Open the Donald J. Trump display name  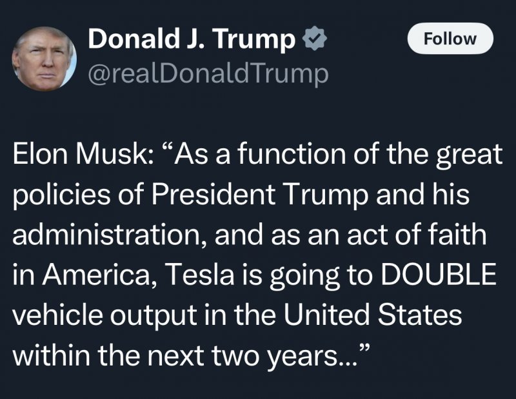click(191, 40)
